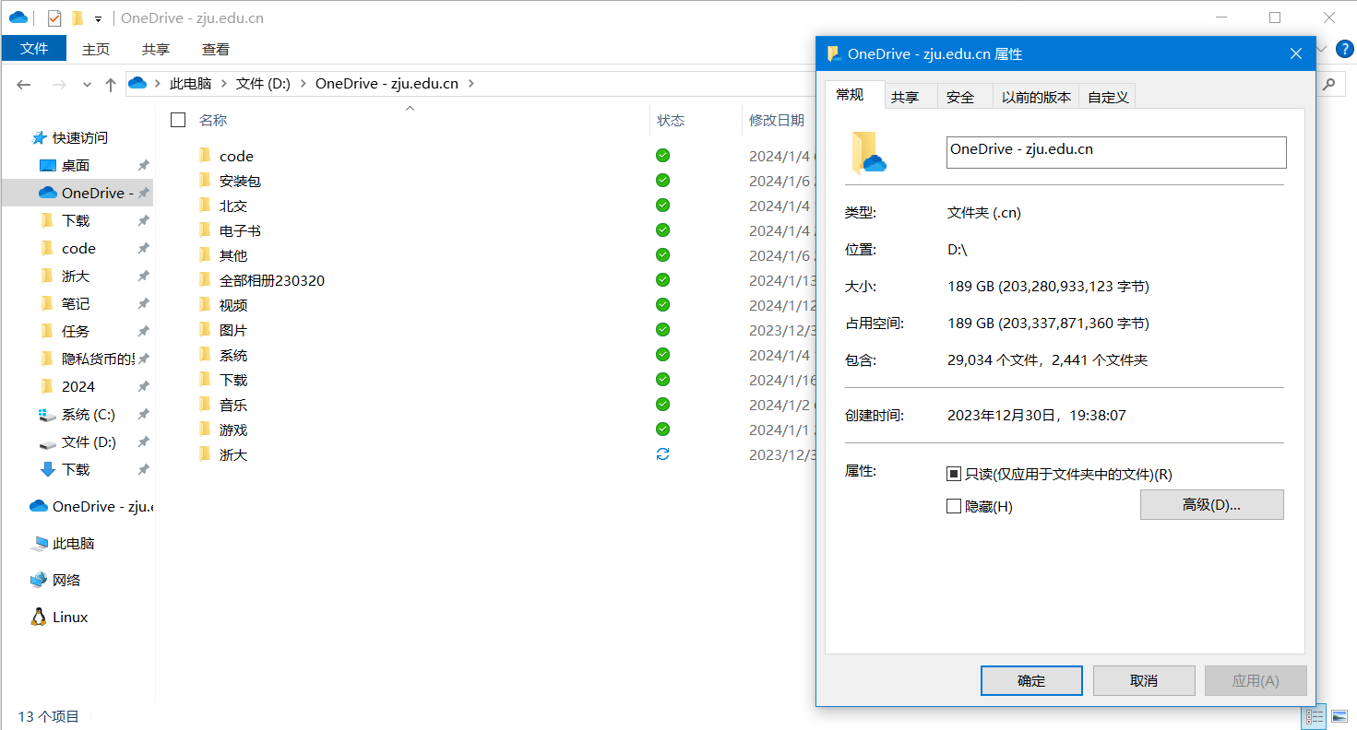Click the 确定 button
Viewport: 1357px width, 730px height.
1031,681
